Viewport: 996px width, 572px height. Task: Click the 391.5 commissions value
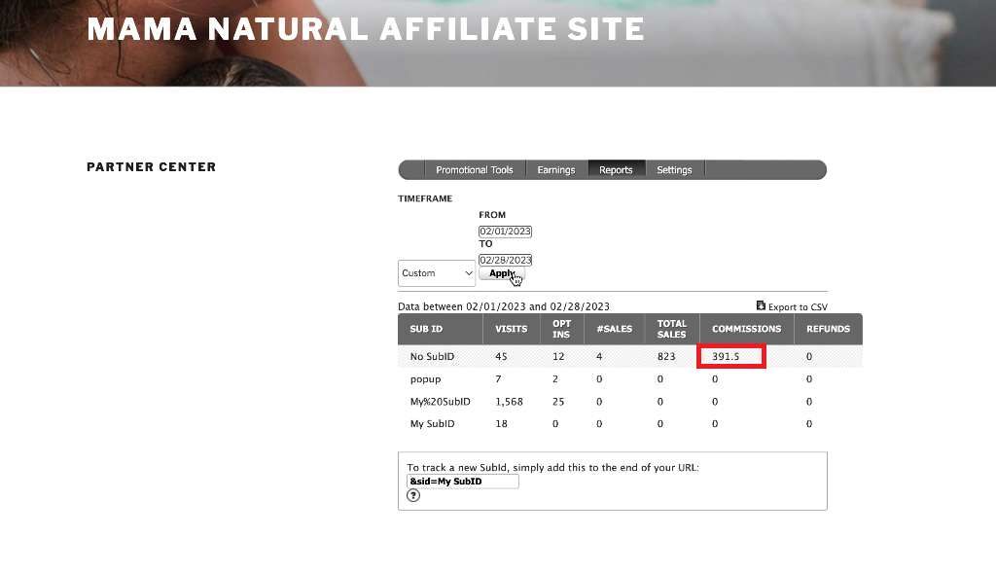[726, 357]
